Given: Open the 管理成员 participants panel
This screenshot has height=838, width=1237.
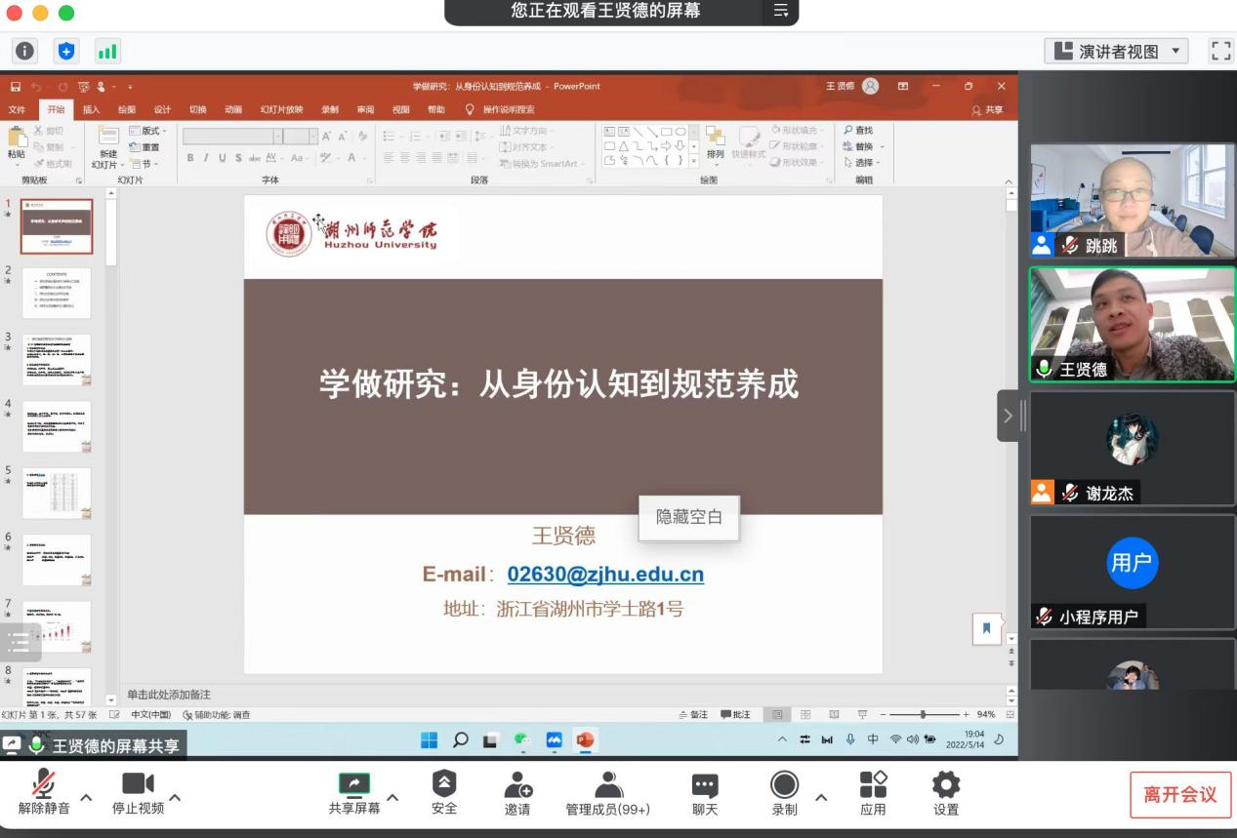Looking at the screenshot, I should 607,792.
